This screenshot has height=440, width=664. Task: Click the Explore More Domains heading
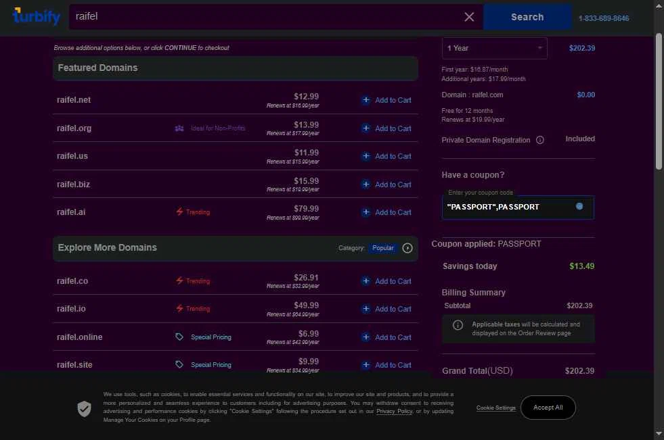[x=107, y=247]
